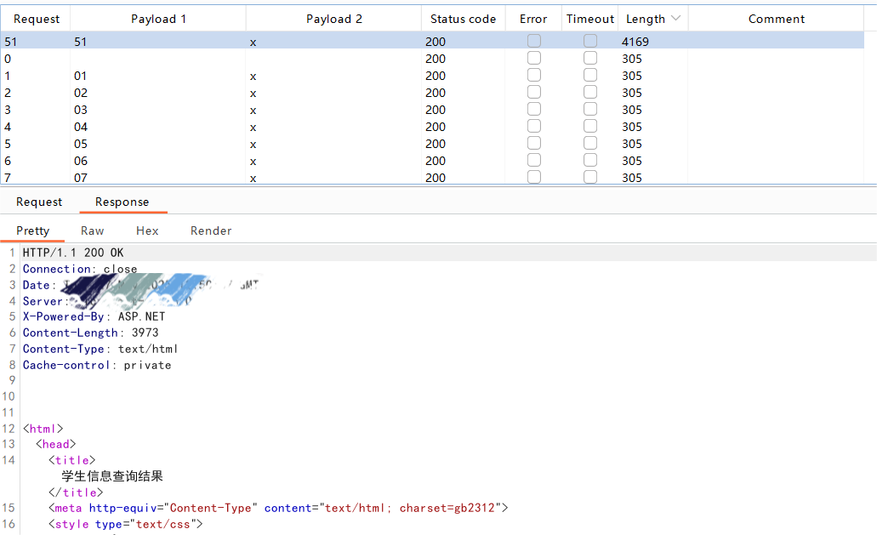The image size is (877, 535).
Task: Toggle Timeout checkbox in request 51 row
Action: coord(590,41)
